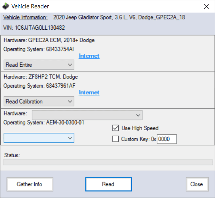Click the Status progress bar

(108, 163)
